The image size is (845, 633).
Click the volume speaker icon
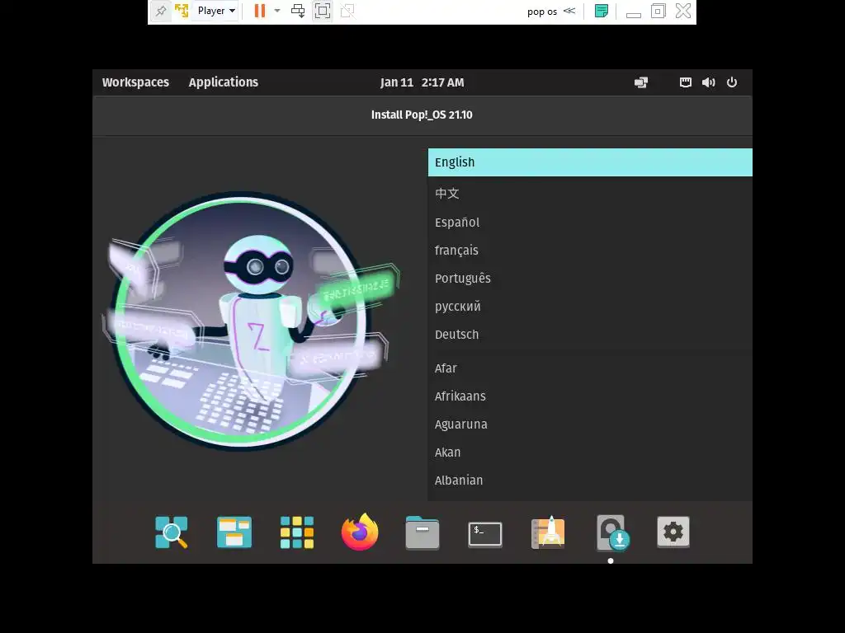point(709,82)
